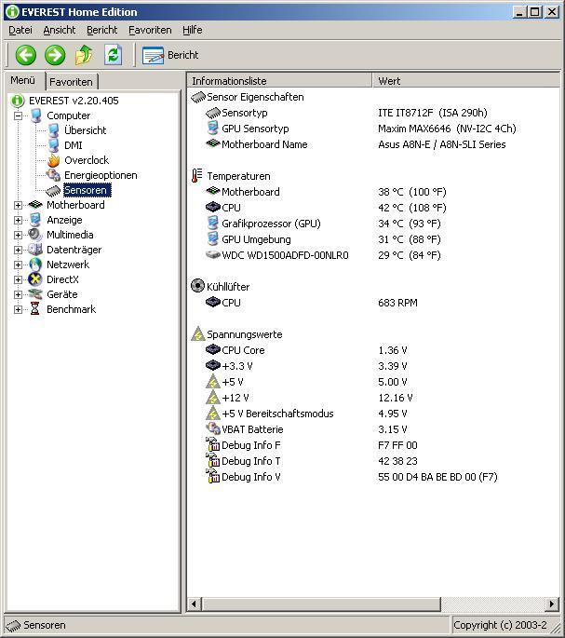565x638 pixels.
Task: Click the 683 RPM fan speed value
Action: [397, 303]
